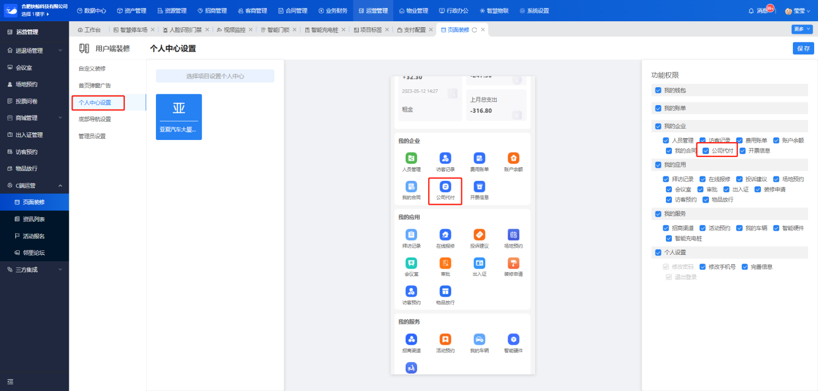
Task: Refresh the 页面装修 tab via reload icon
Action: click(x=474, y=30)
